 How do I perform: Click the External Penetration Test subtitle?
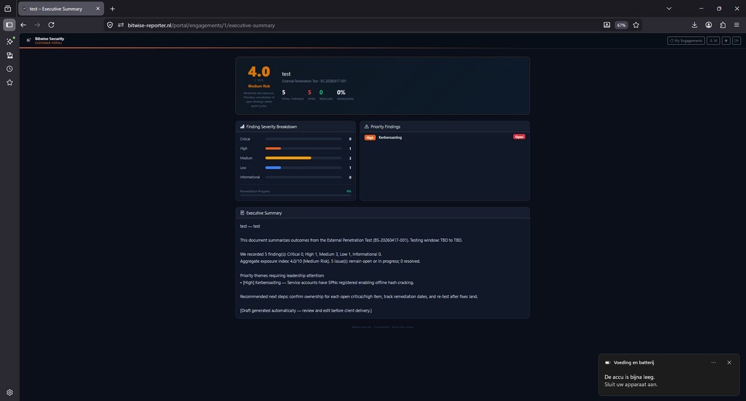tap(314, 81)
